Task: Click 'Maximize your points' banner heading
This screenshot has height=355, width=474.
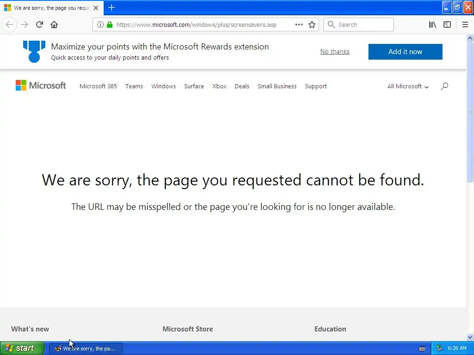Action: (x=160, y=47)
